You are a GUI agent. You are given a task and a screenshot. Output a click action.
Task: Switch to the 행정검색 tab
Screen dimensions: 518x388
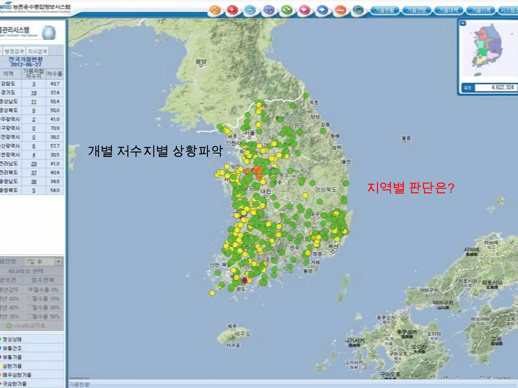(x=14, y=51)
